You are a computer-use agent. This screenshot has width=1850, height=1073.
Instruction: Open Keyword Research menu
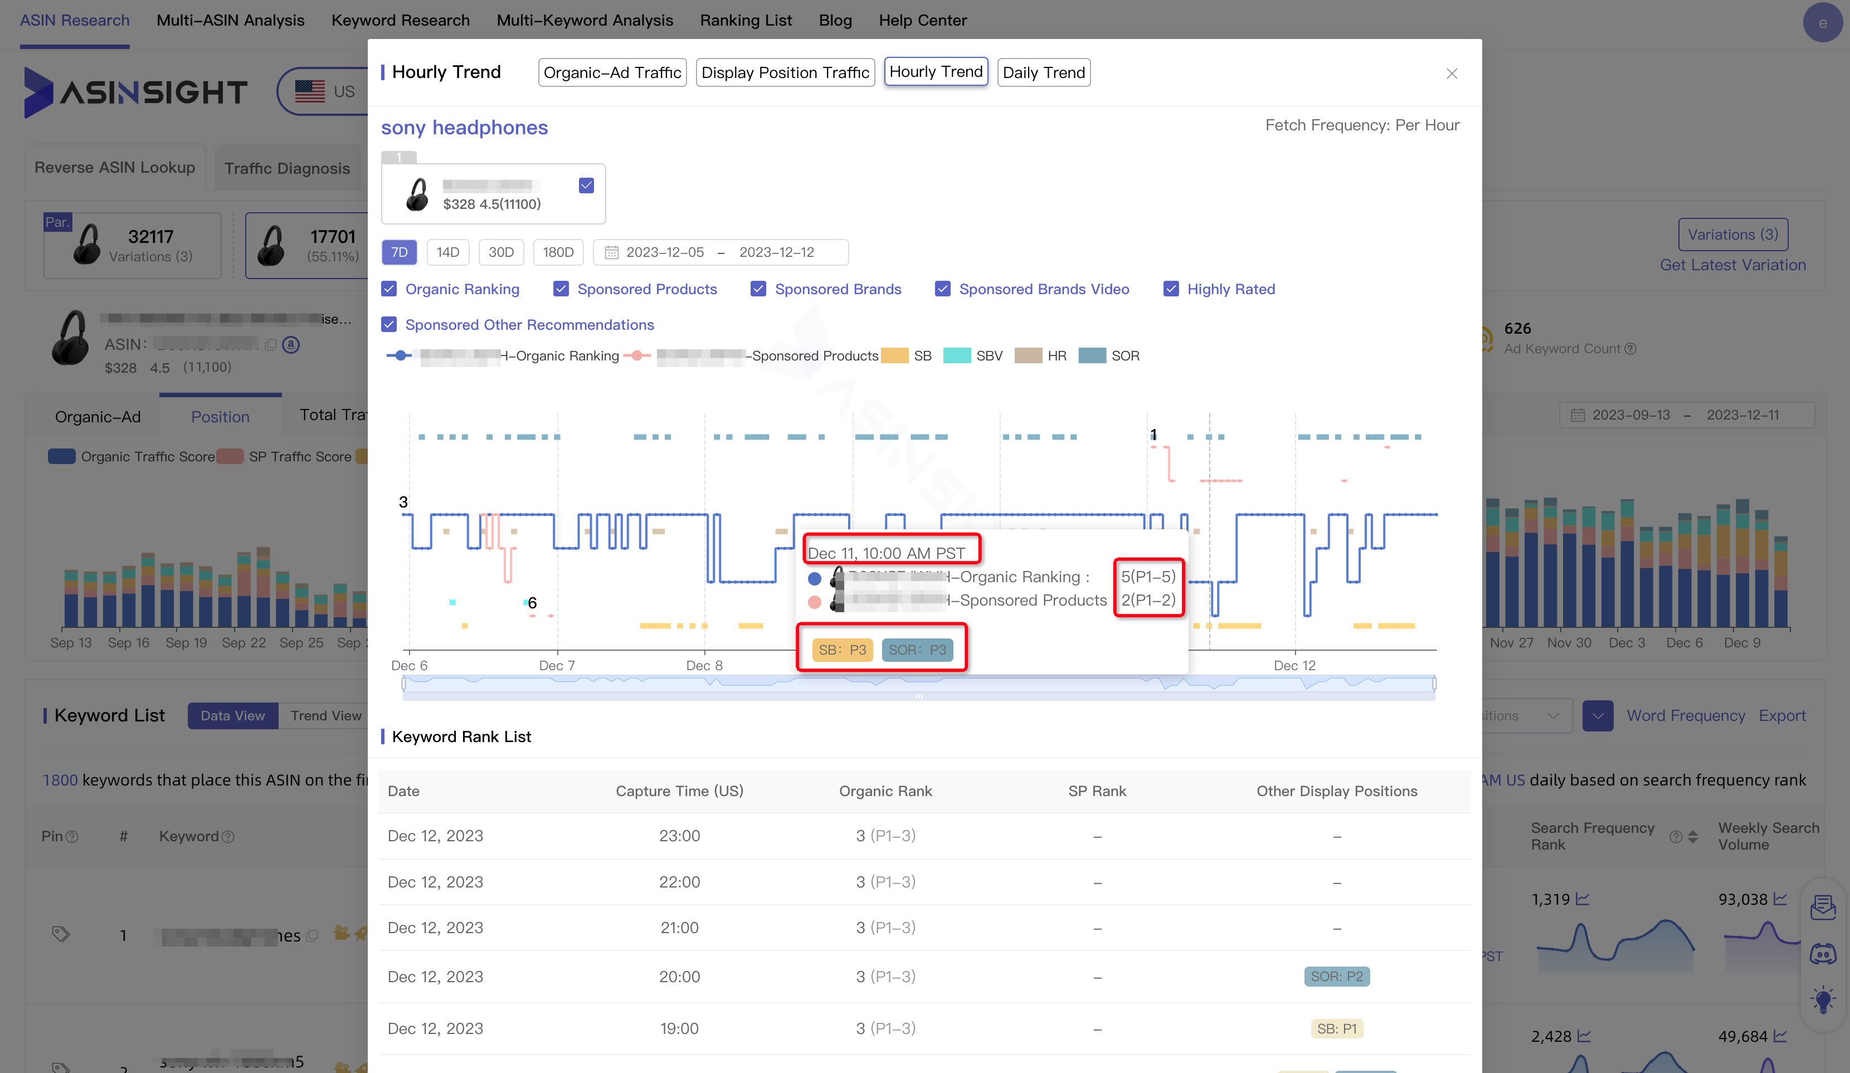[x=401, y=21]
